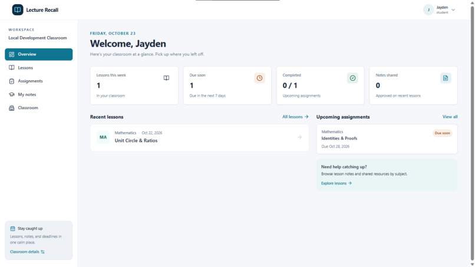Click the Lessons book icon in sidebar
Screen dimensions: 475x267
12,68
